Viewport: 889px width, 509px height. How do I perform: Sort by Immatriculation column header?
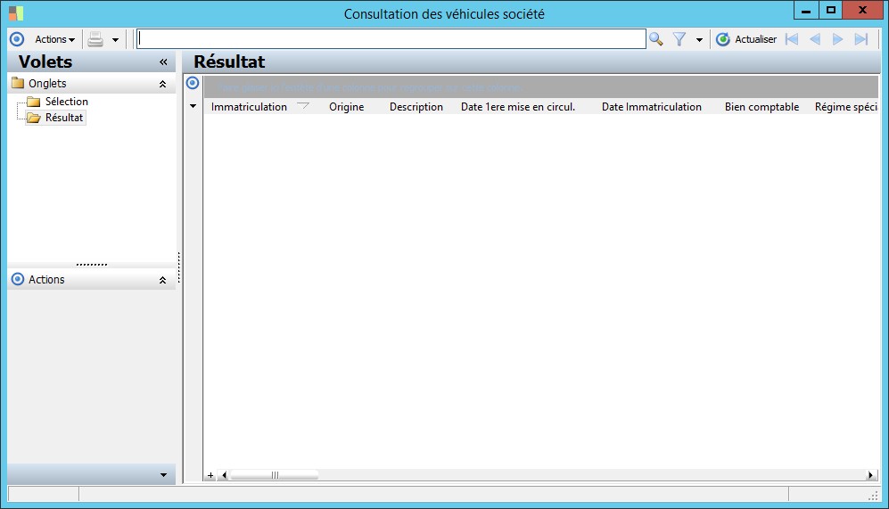tap(249, 107)
